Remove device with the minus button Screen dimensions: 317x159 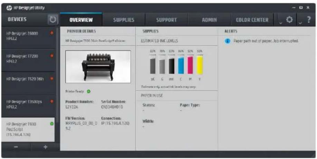[16, 147]
